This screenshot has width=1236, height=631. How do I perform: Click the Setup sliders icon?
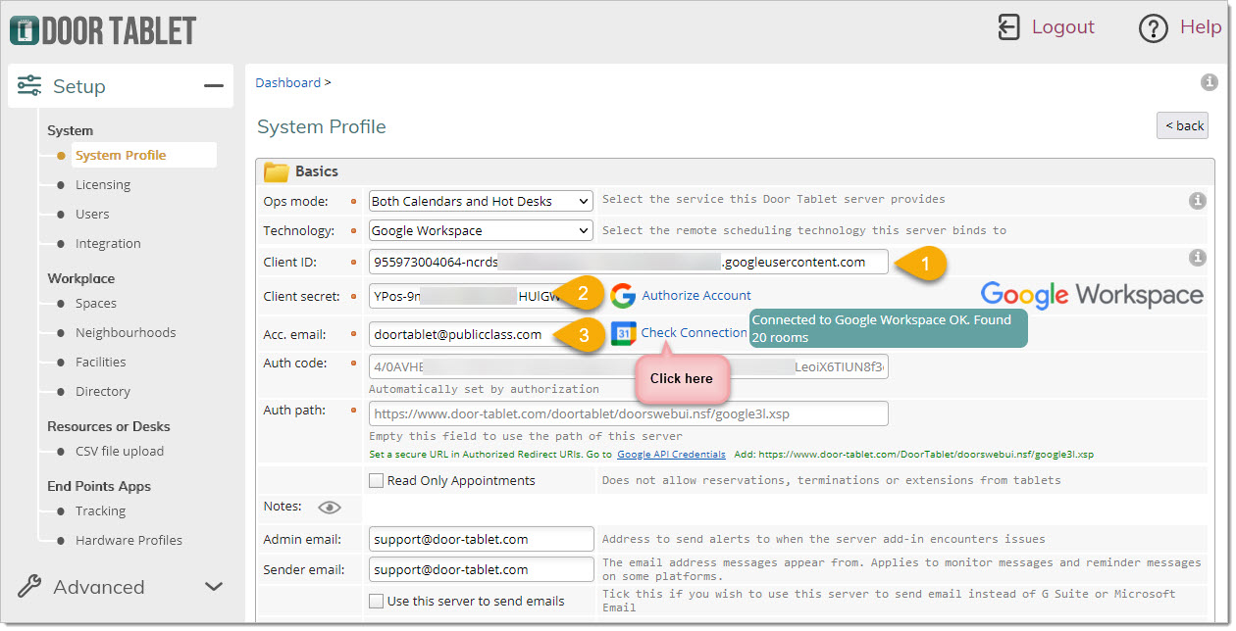[x=29, y=86]
